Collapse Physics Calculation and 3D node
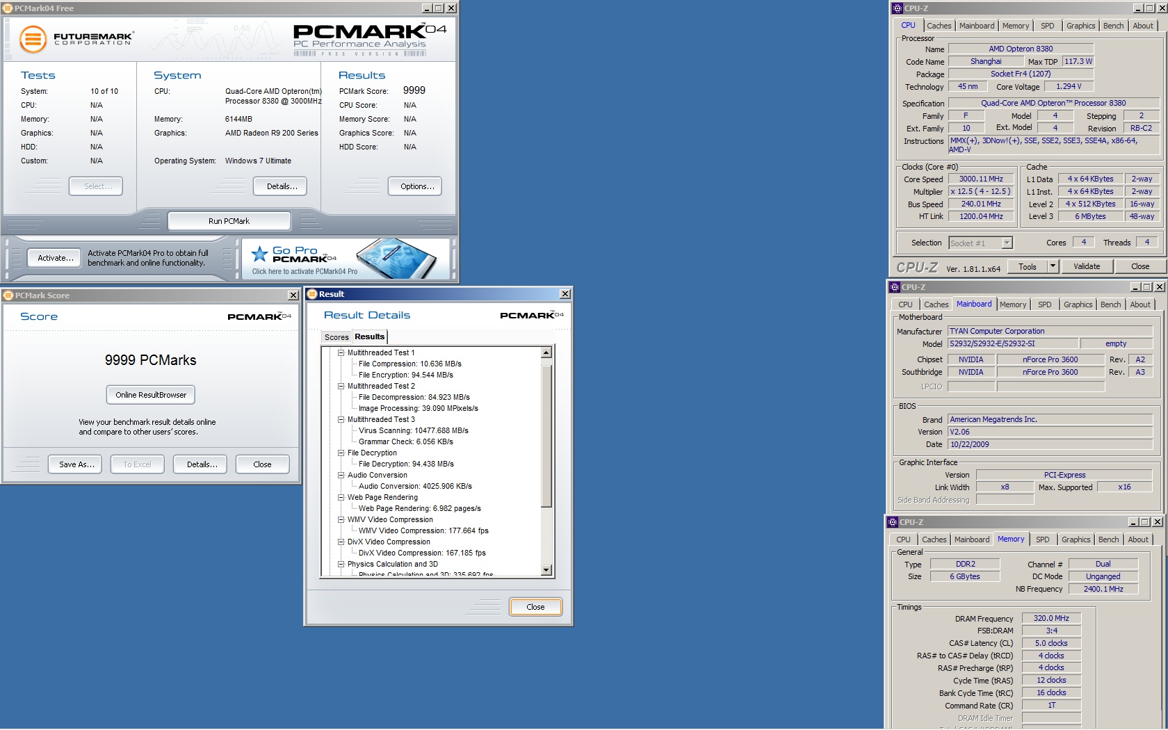 pyautogui.click(x=341, y=564)
